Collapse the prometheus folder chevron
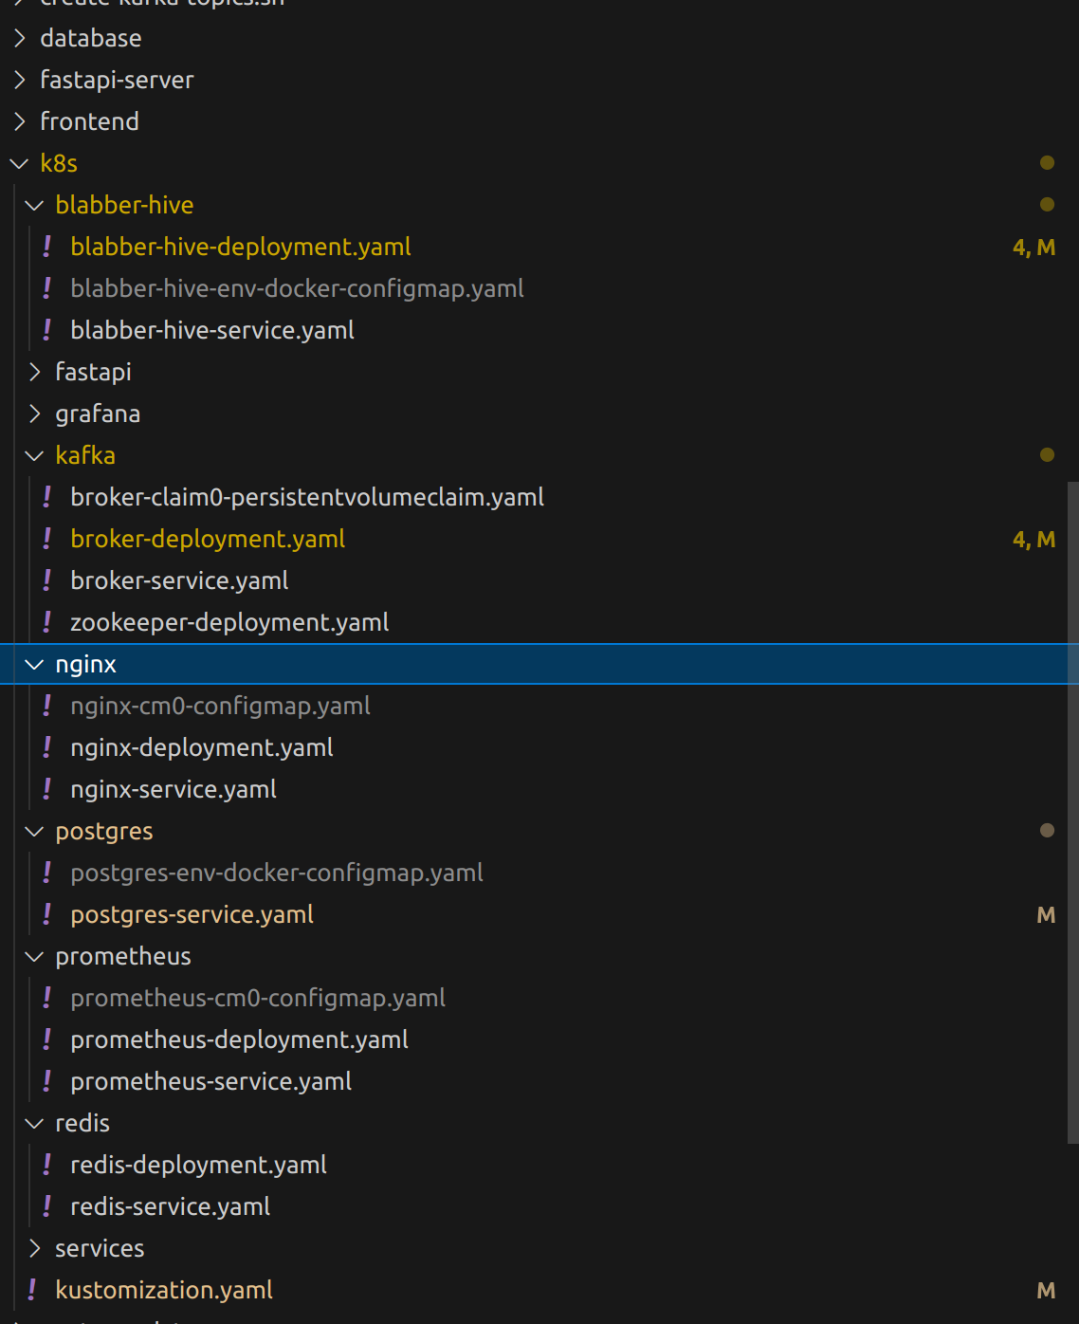Image resolution: width=1079 pixels, height=1324 pixels. 35,956
